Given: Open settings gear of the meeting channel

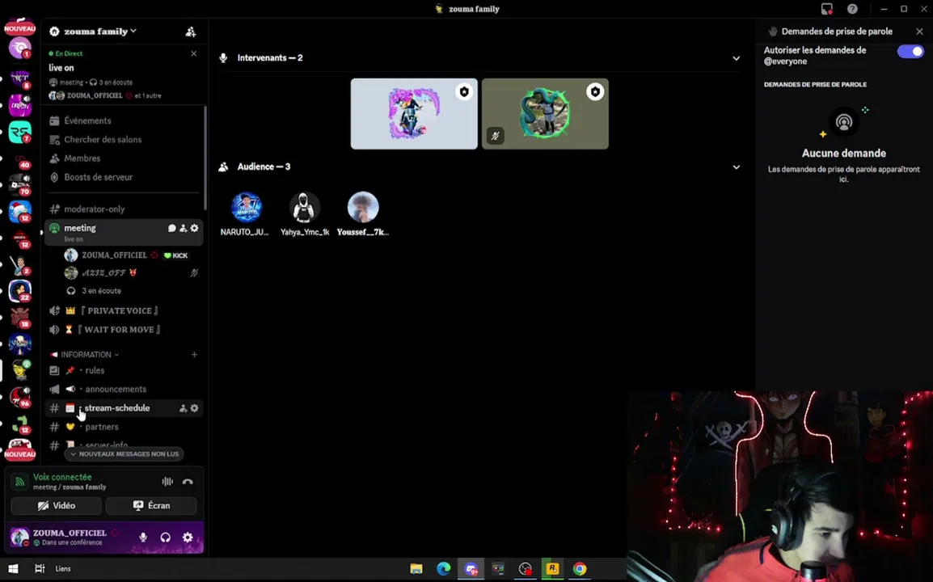Looking at the screenshot, I should tap(195, 229).
